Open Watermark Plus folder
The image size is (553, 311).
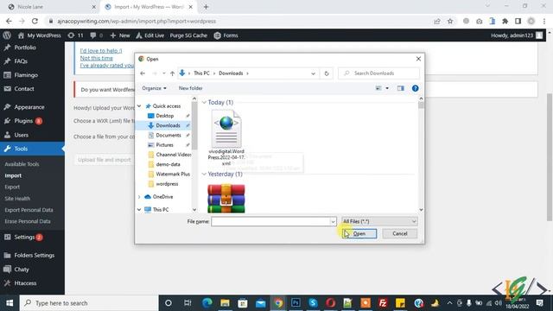173,174
